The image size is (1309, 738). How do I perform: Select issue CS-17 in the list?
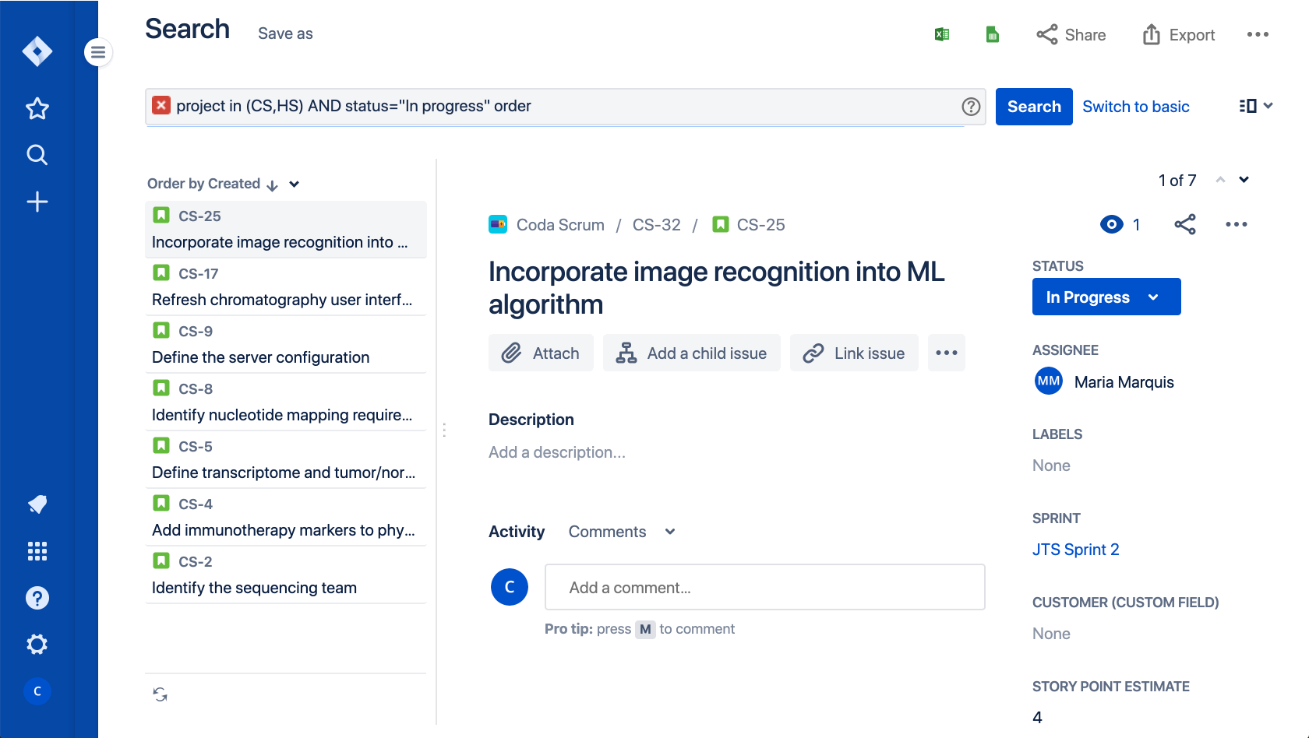point(285,286)
